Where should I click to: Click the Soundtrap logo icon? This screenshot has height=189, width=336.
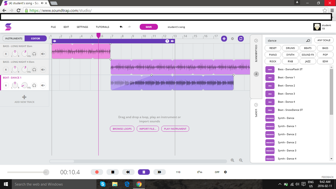(8, 27)
